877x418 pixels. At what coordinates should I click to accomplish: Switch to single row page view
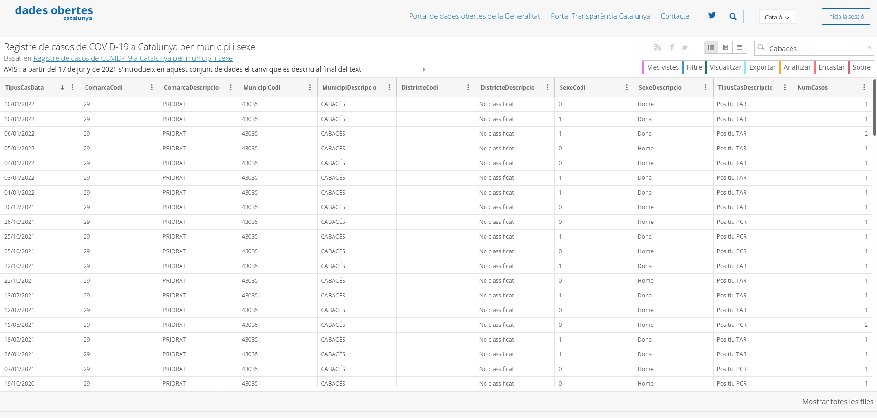pos(739,47)
